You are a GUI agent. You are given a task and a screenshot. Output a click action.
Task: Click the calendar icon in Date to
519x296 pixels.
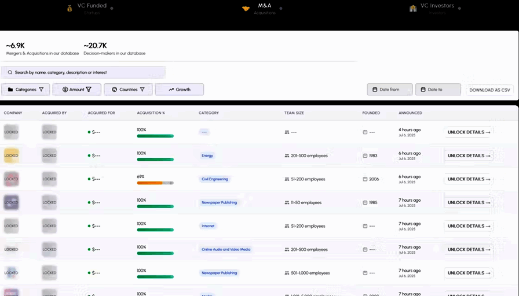[422, 90]
